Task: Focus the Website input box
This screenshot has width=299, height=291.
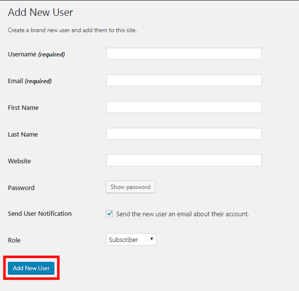Action: 183,160
